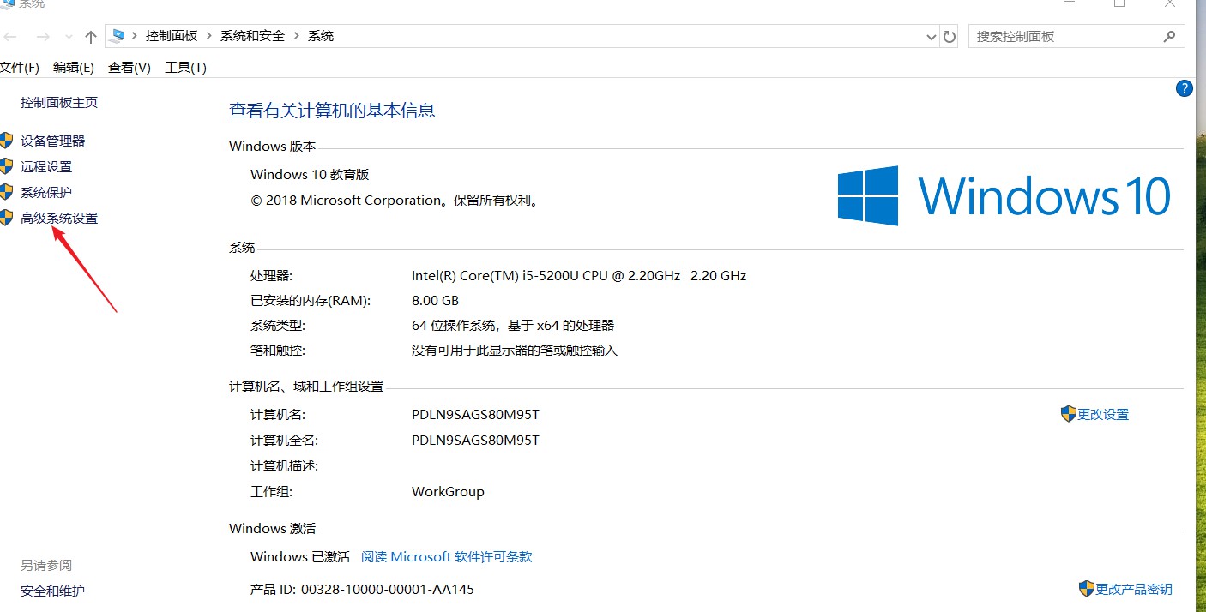Click 更改设置 link
The height and width of the screenshot is (612, 1206).
[x=1103, y=414]
